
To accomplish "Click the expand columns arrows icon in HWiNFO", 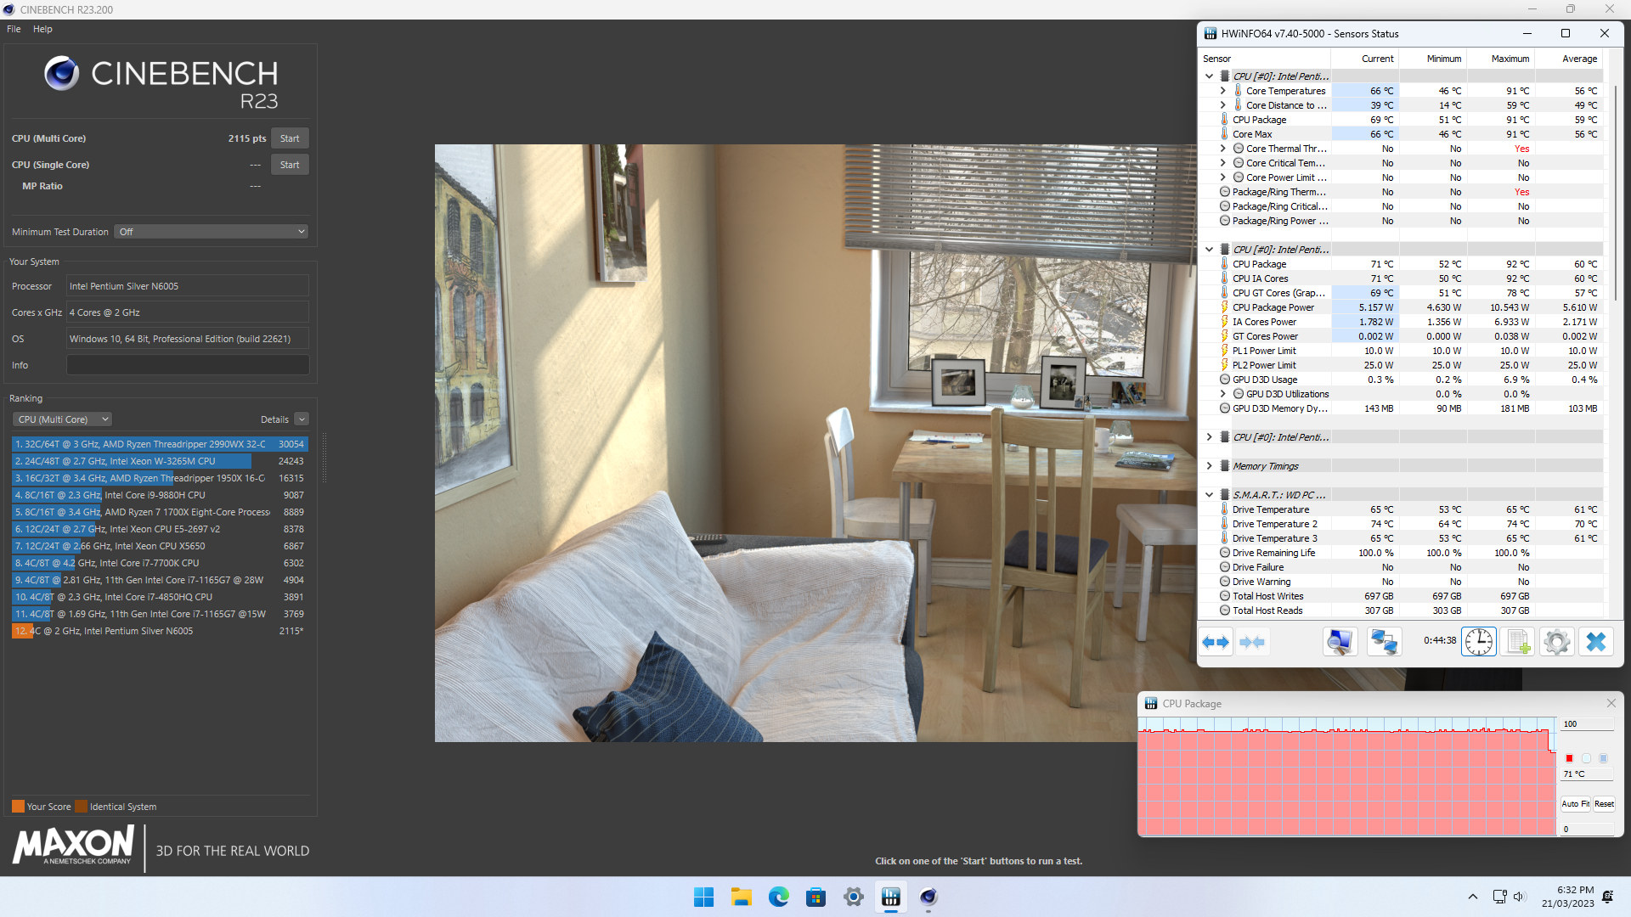I will (1216, 642).
